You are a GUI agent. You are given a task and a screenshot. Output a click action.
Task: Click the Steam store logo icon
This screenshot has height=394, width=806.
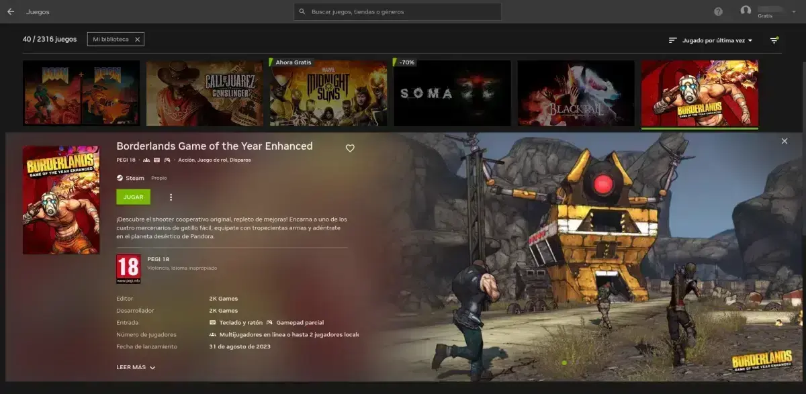(x=120, y=178)
